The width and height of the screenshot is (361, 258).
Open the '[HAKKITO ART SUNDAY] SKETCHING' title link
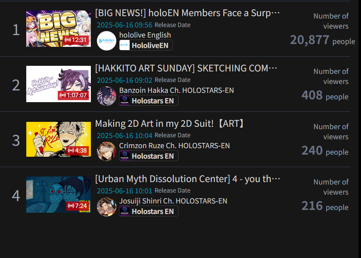(186, 68)
